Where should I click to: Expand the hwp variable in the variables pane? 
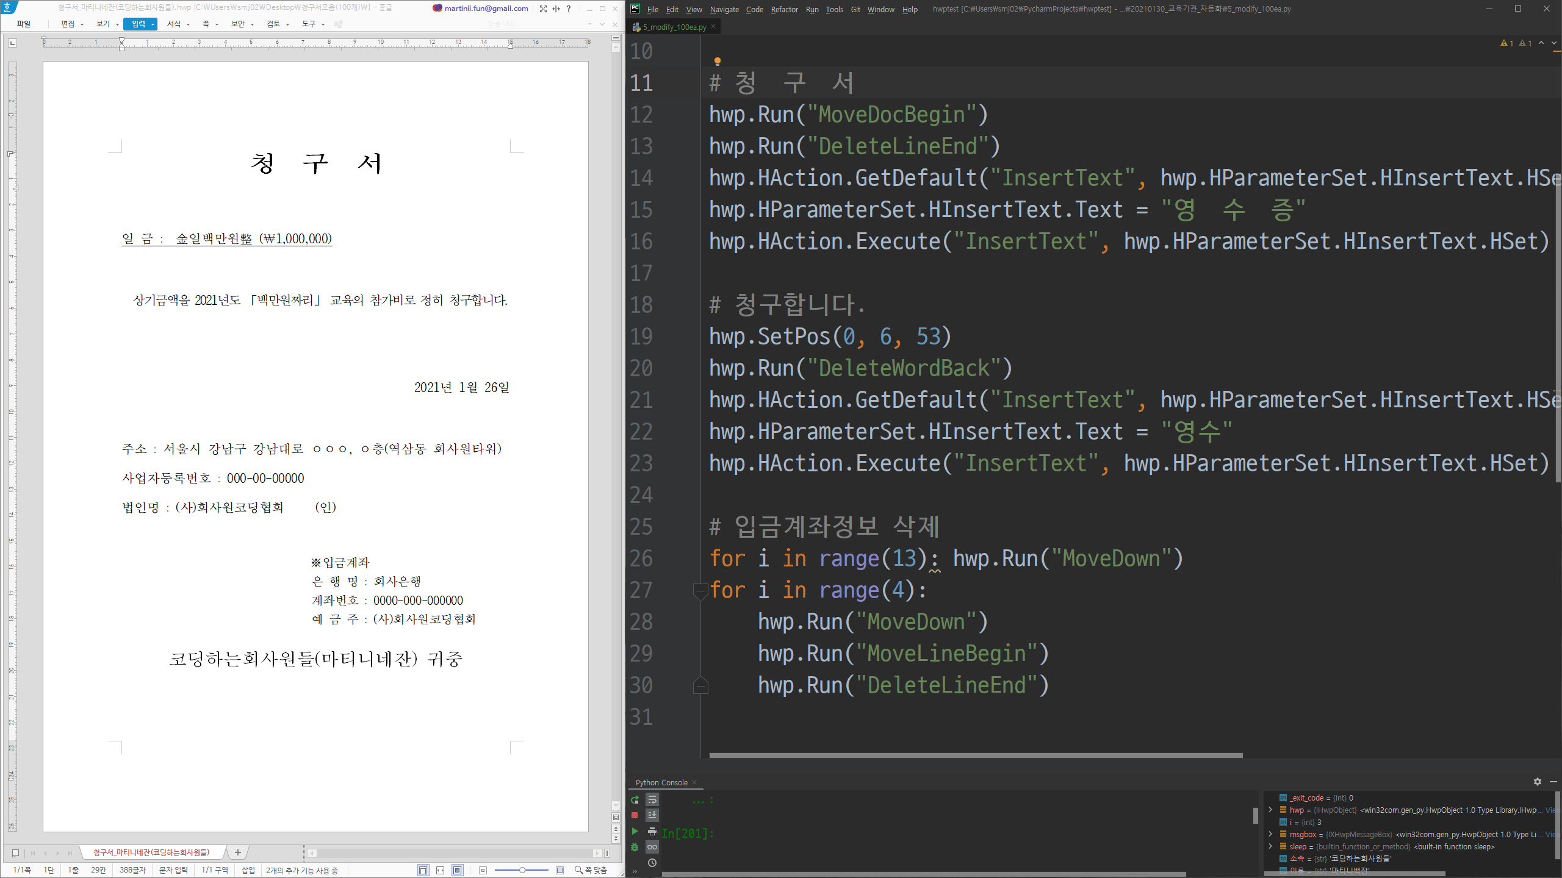pyautogui.click(x=1270, y=810)
